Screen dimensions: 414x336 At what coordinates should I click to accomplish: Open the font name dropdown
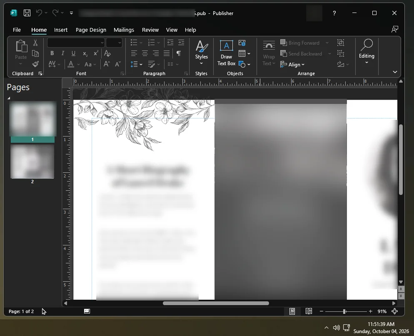[x=102, y=43]
